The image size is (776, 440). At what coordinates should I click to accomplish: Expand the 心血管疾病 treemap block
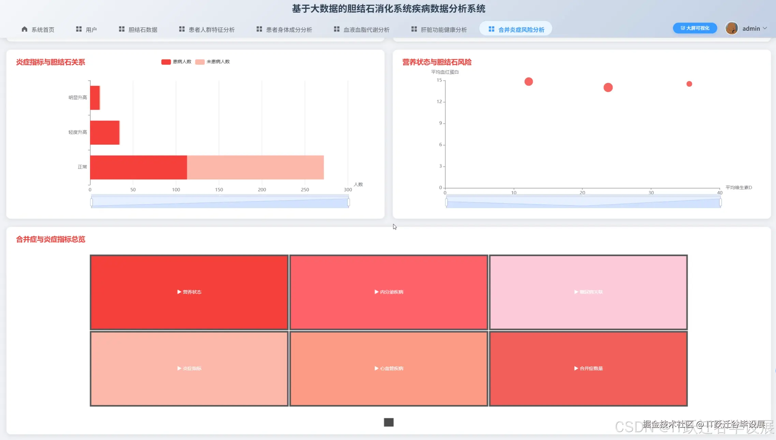coord(389,368)
